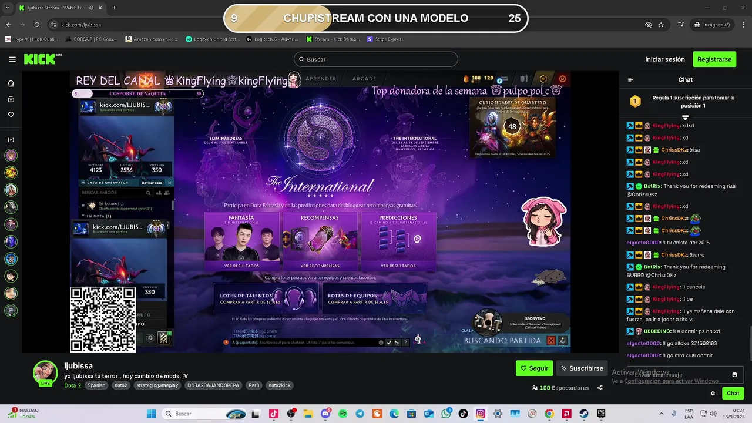View site information icon in address bar
The image size is (752, 423).
coord(53,25)
